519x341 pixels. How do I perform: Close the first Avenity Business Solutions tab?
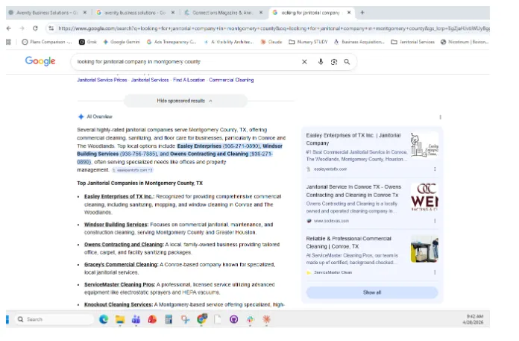point(85,13)
